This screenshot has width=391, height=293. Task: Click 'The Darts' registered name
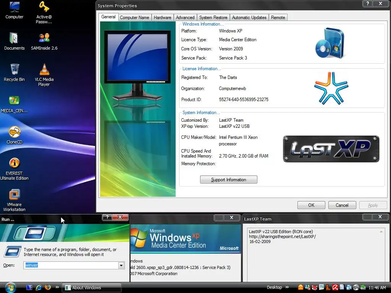228,77
